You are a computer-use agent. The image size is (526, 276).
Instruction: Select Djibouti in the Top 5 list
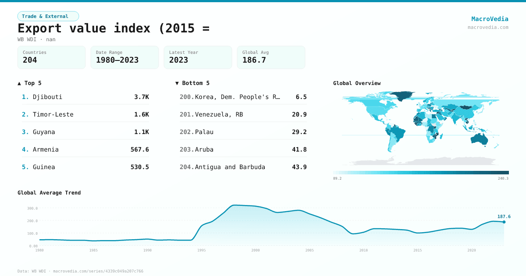(85, 97)
